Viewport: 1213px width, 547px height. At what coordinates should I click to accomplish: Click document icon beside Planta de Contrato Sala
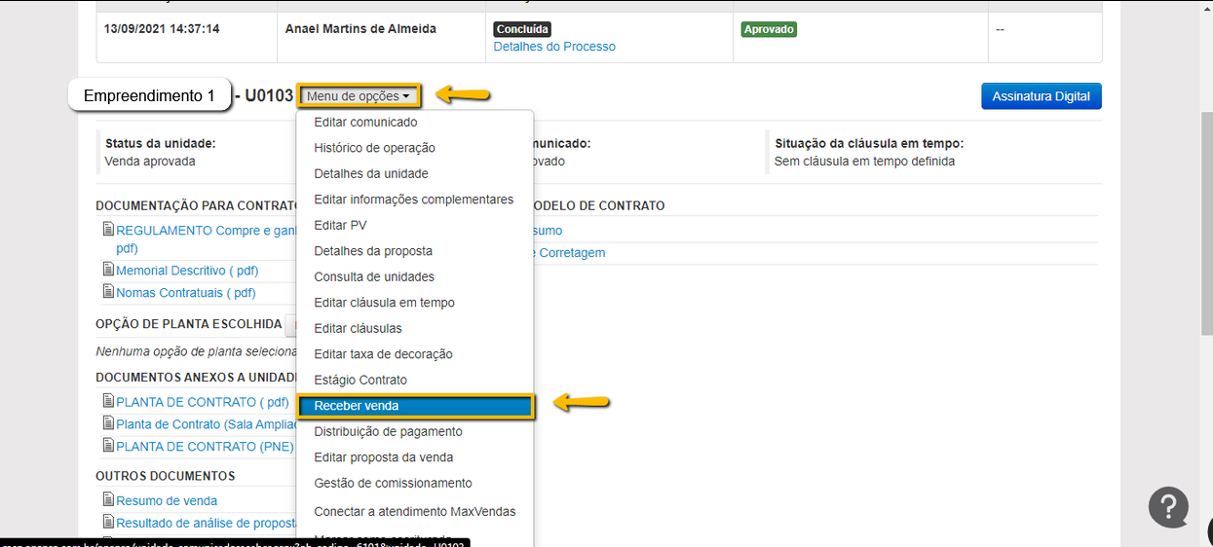pos(108,423)
